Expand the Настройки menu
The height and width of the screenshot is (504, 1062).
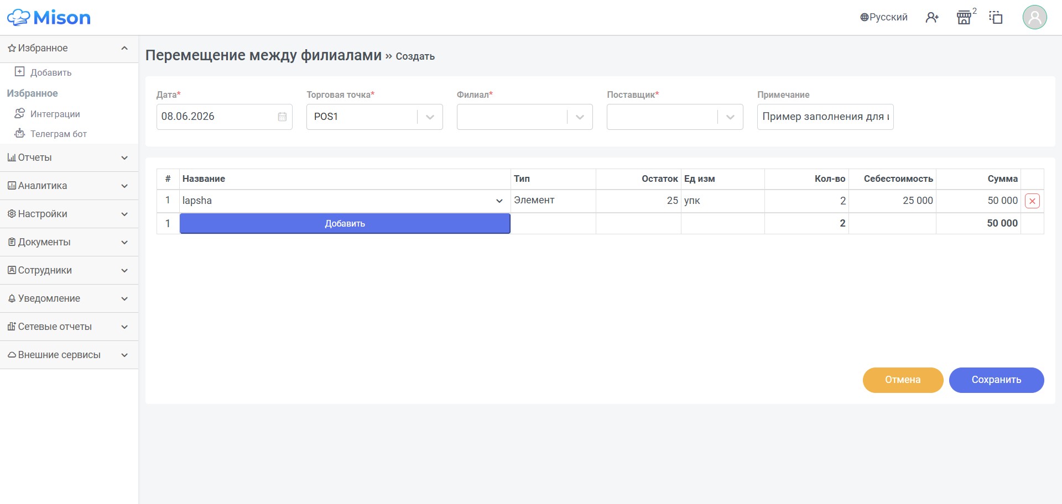[69, 214]
